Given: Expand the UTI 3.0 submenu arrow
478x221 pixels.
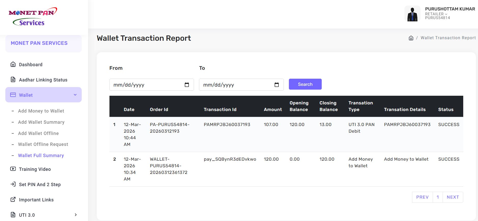Looking at the screenshot, I should [76, 215].
